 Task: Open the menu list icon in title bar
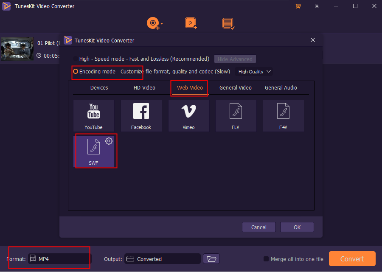point(317,6)
